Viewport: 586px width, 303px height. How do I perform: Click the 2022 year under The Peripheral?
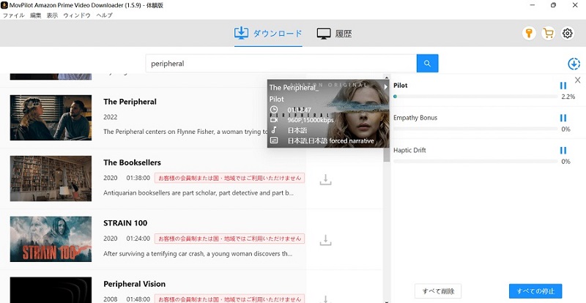coord(111,117)
